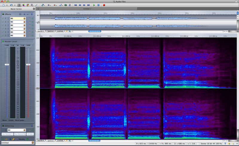The height and width of the screenshot is (146, 239).
Task: Switch lower view to the Waveform tab
Action: click(x=41, y=141)
